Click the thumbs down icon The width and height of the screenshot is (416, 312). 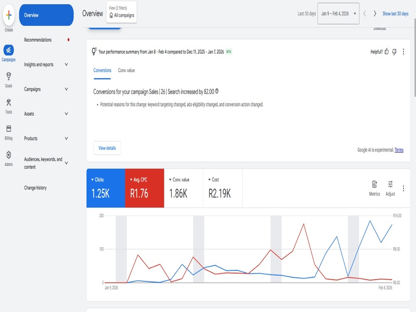point(394,52)
